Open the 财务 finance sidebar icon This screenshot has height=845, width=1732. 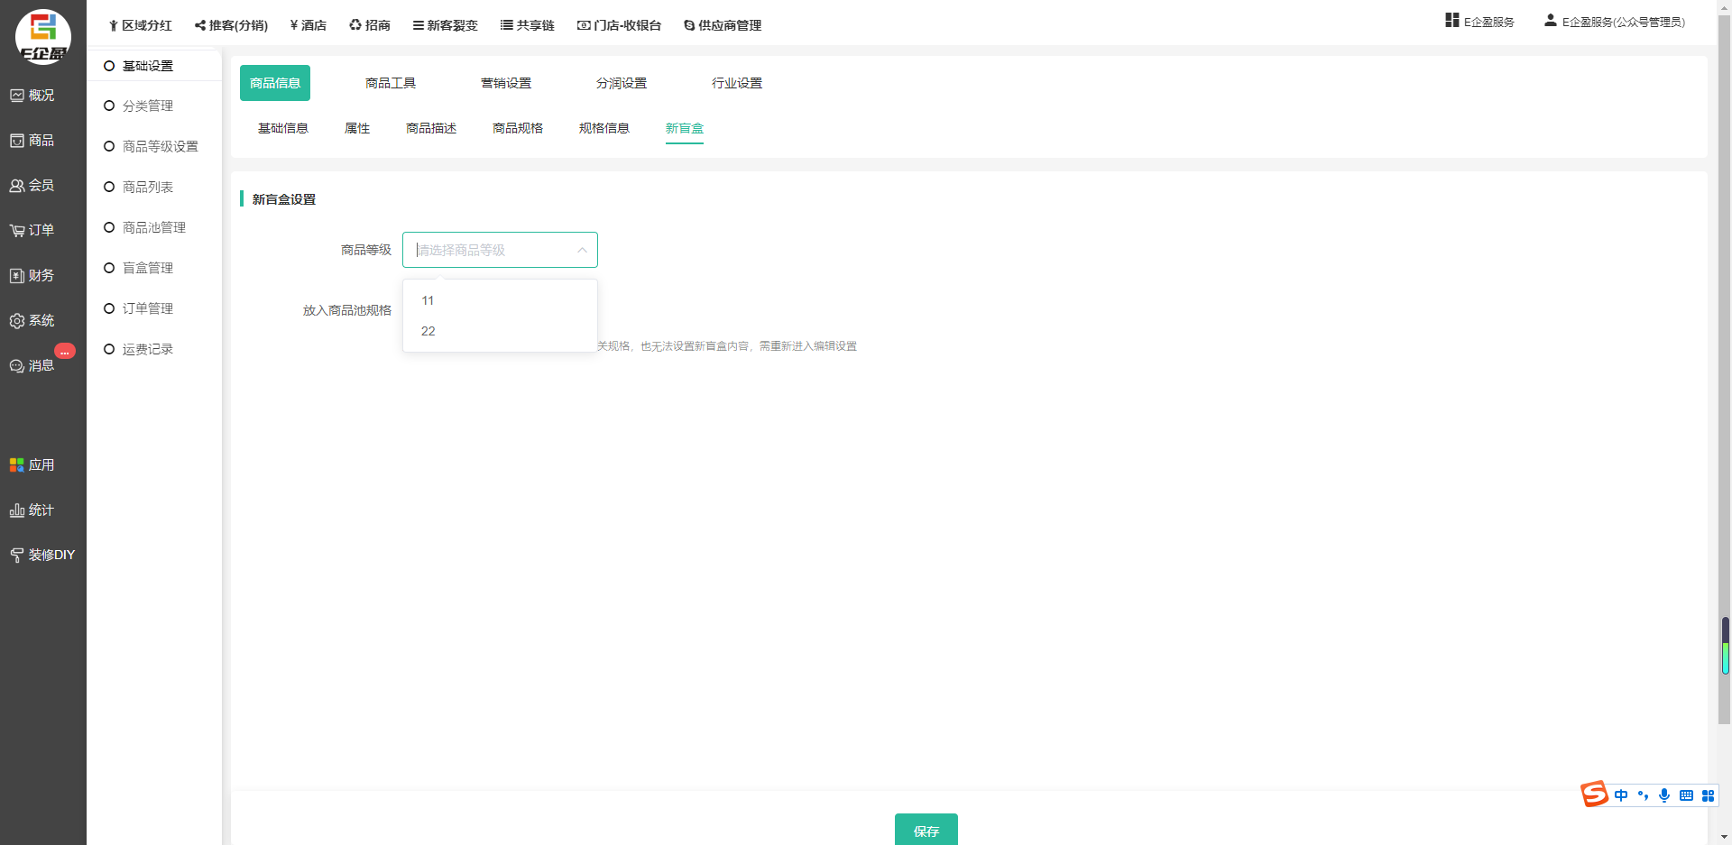click(x=17, y=276)
